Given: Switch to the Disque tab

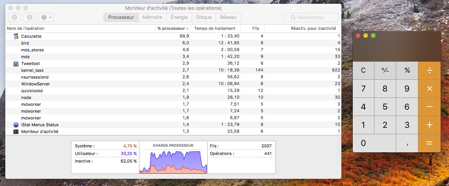Looking at the screenshot, I should [203, 17].
